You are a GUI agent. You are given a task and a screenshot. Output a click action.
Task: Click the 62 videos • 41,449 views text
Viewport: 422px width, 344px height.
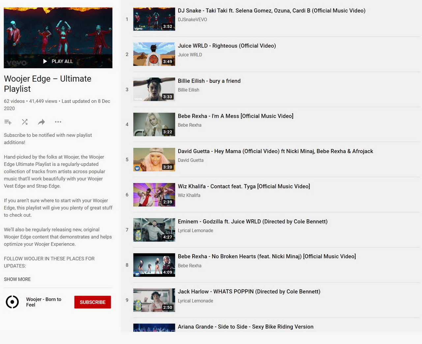coord(31,101)
